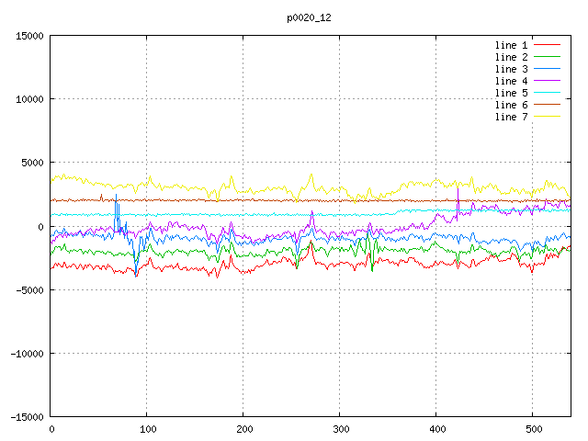Image resolution: width=588 pixels, height=441 pixels.
Task: Toggle the line 2 legend entry
Action: [x=511, y=57]
